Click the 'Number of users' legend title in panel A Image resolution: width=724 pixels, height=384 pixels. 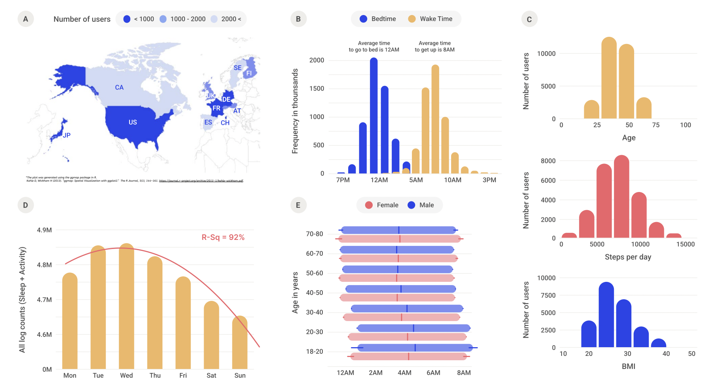pos(82,19)
